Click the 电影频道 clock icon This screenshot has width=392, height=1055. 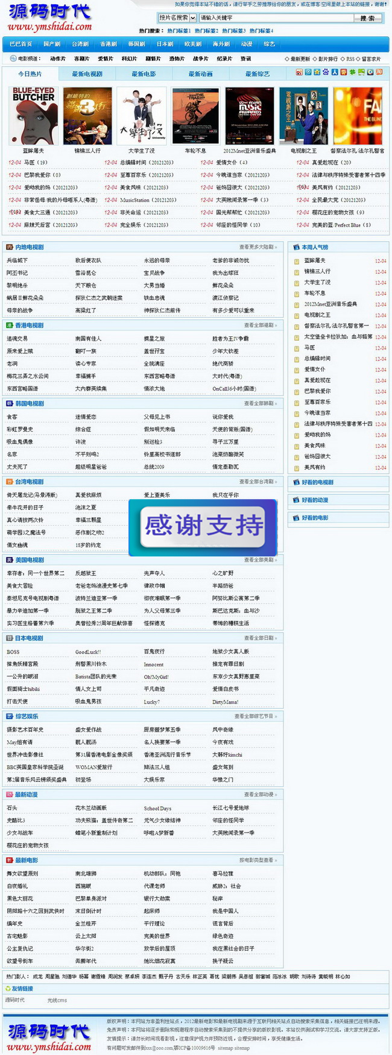pyautogui.click(x=13, y=59)
